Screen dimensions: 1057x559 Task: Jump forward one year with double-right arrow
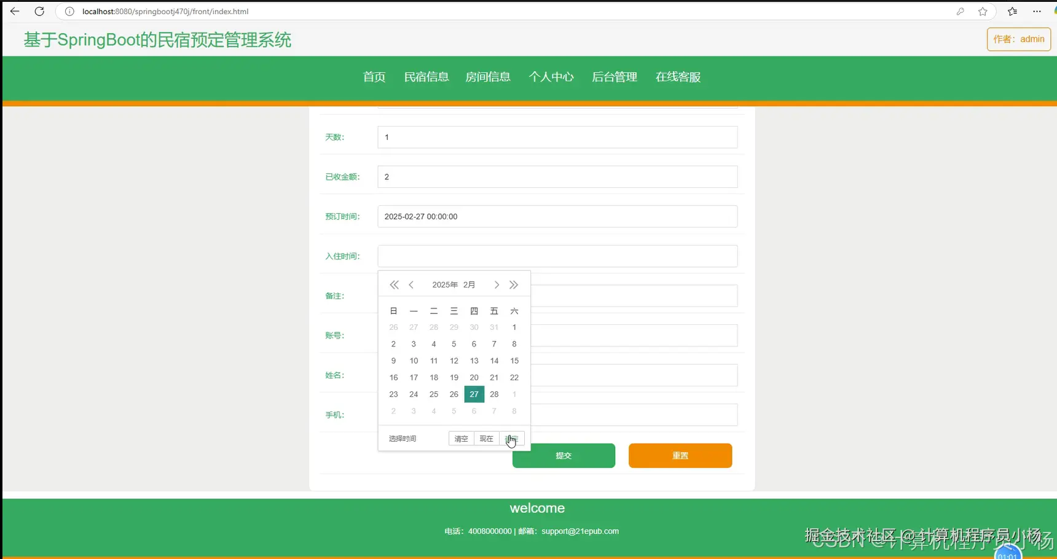(x=514, y=284)
